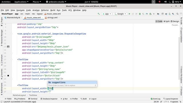Click the Run with Coverage icon
This screenshot has width=183, height=103.
point(143,14)
